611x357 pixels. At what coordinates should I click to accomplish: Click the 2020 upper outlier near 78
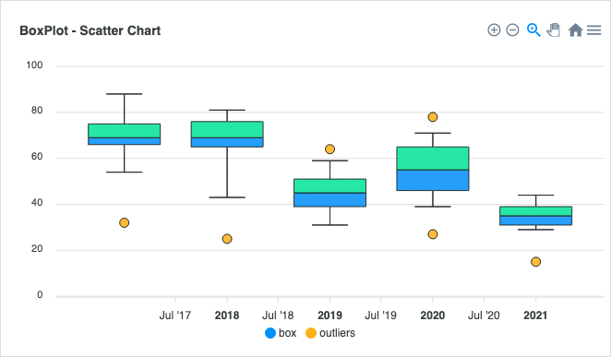point(433,117)
